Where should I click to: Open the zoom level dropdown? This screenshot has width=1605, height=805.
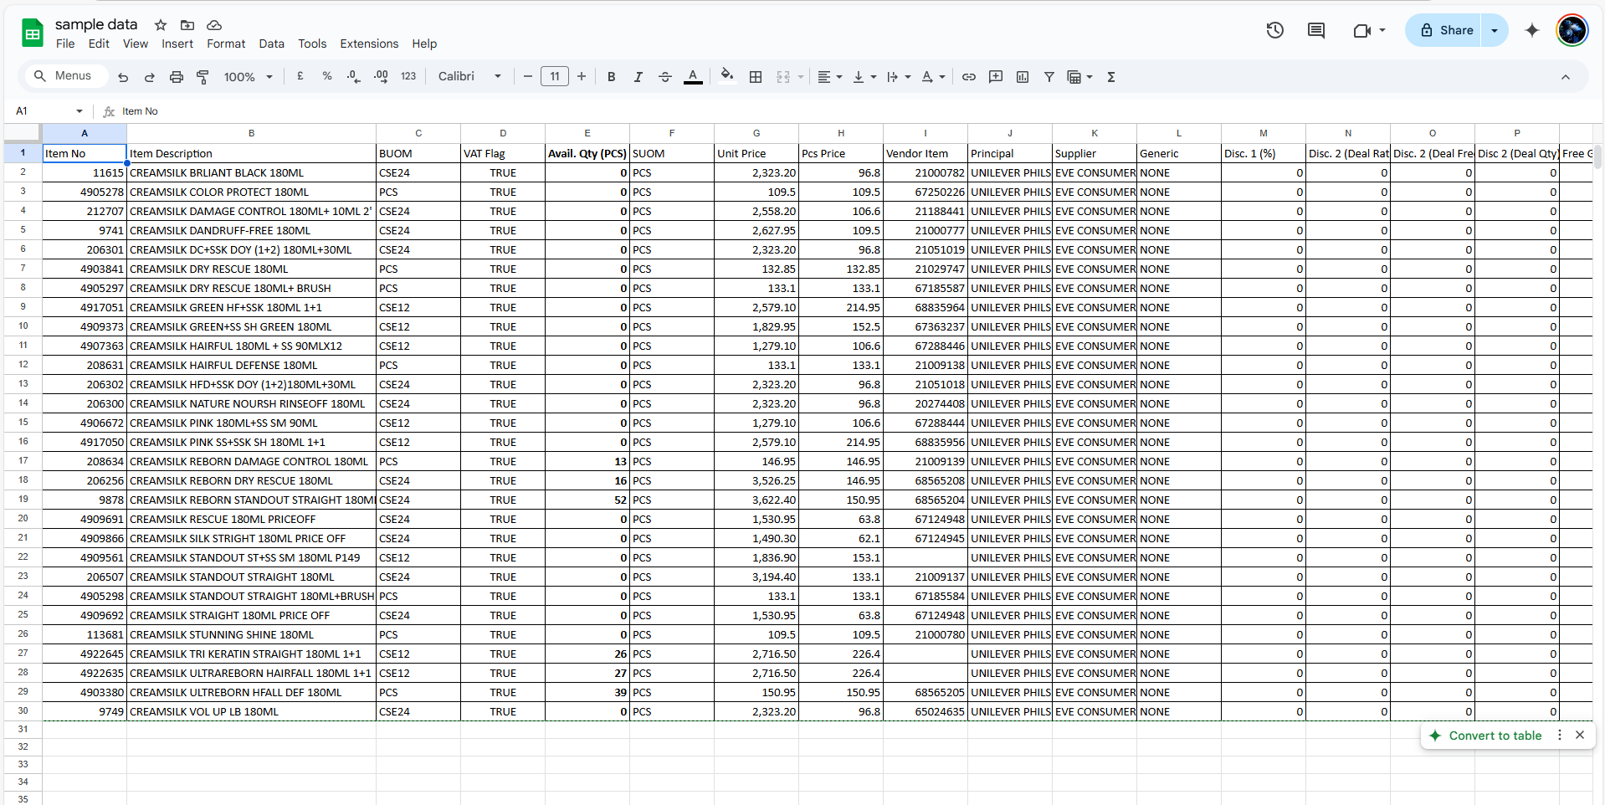(249, 77)
